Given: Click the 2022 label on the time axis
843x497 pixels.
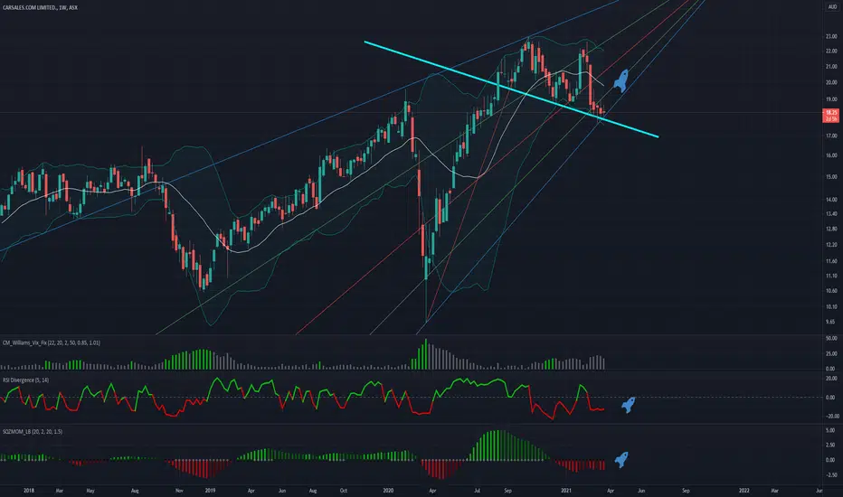Looking at the screenshot, I should click(x=744, y=491).
